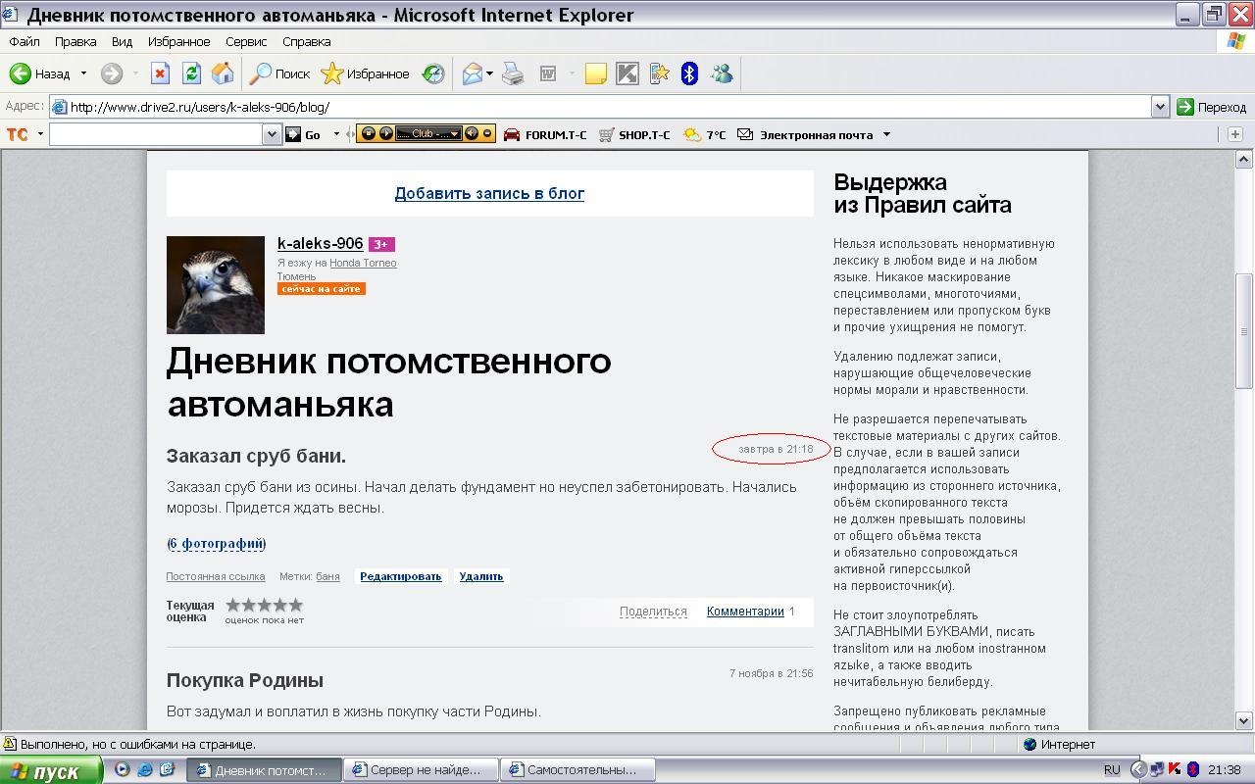Click the Удалить link
This screenshot has width=1255, height=784.
[x=480, y=576]
